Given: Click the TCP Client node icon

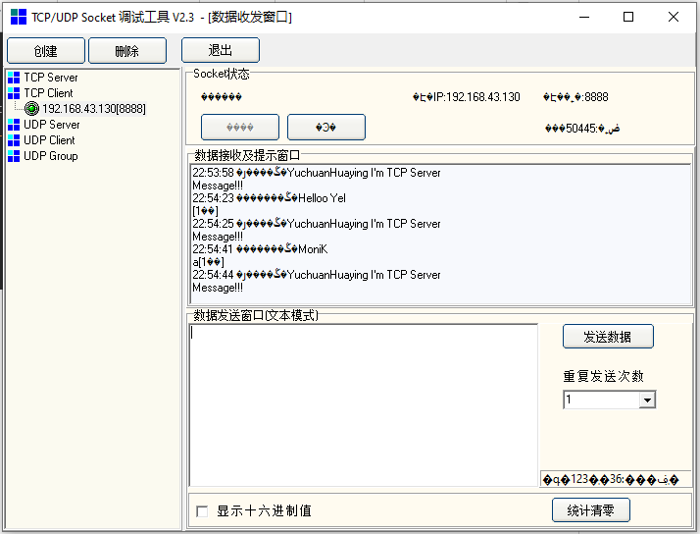Looking at the screenshot, I should [14, 93].
